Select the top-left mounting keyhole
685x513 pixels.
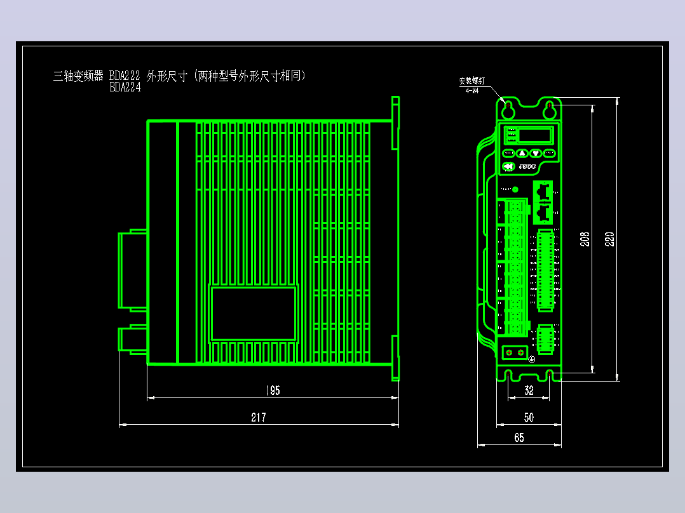[508, 110]
